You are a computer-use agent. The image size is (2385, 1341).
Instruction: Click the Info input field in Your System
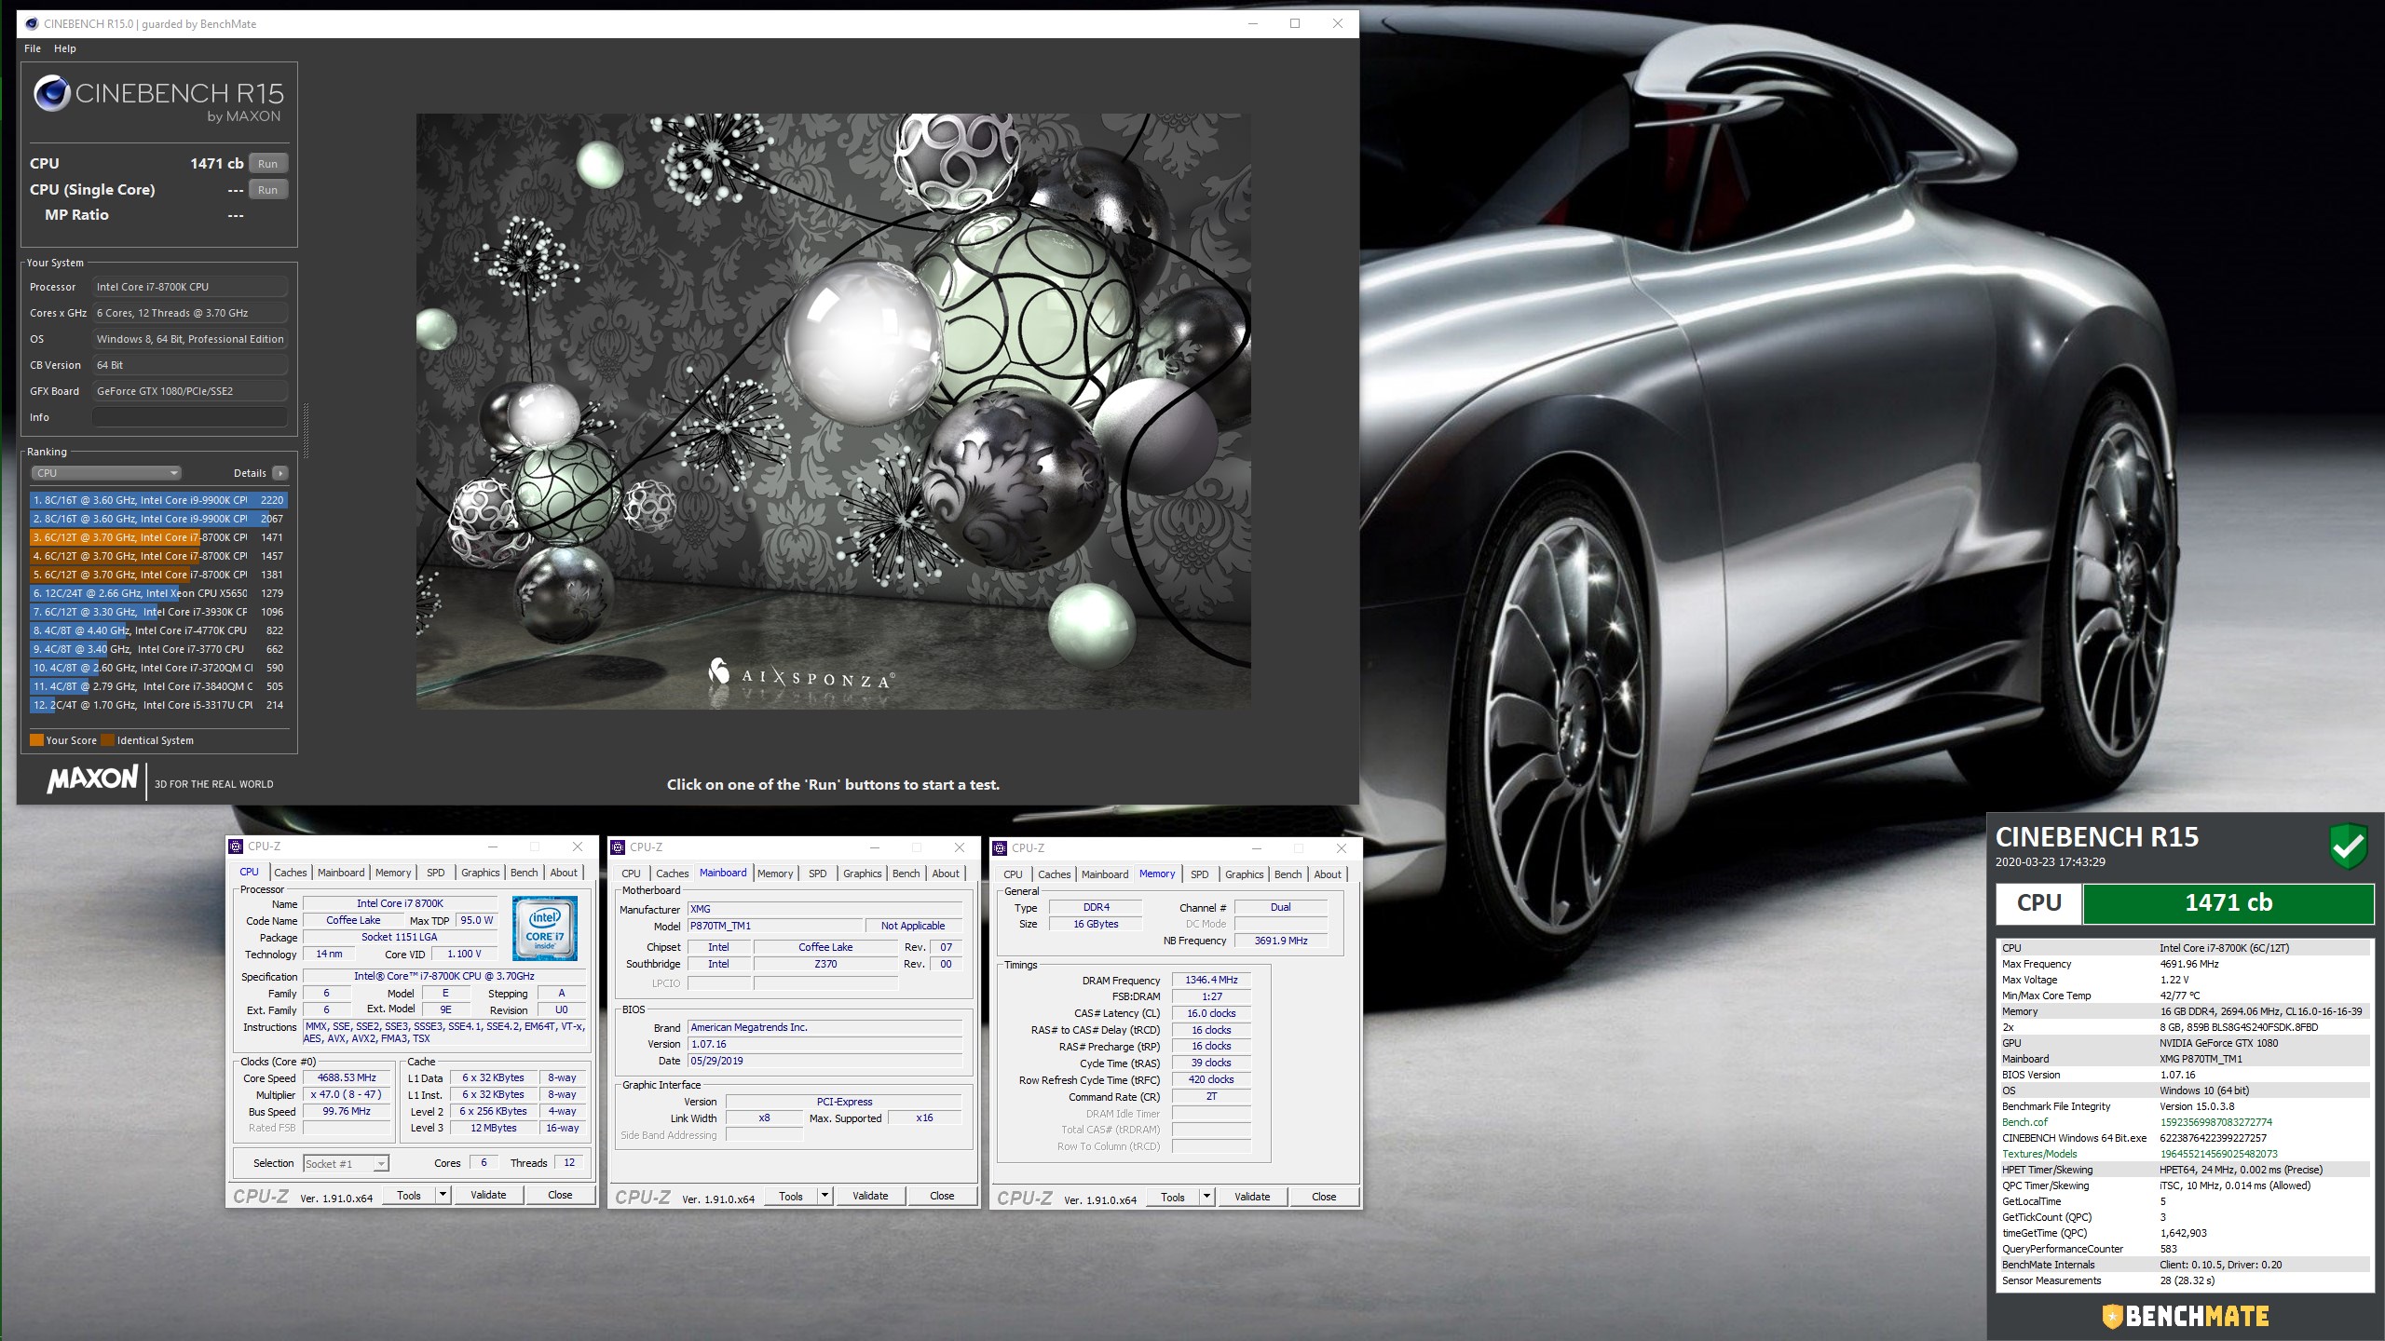(190, 417)
